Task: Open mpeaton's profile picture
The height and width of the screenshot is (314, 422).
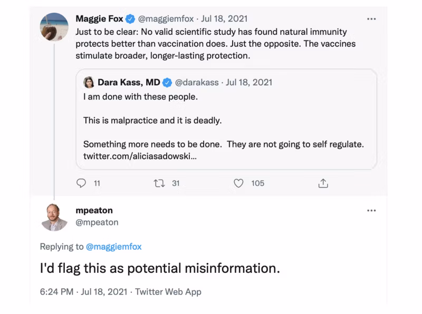Action: [54, 217]
